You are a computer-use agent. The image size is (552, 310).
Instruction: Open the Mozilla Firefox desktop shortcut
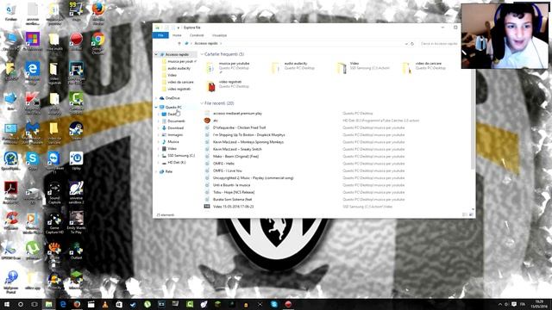coord(98,13)
